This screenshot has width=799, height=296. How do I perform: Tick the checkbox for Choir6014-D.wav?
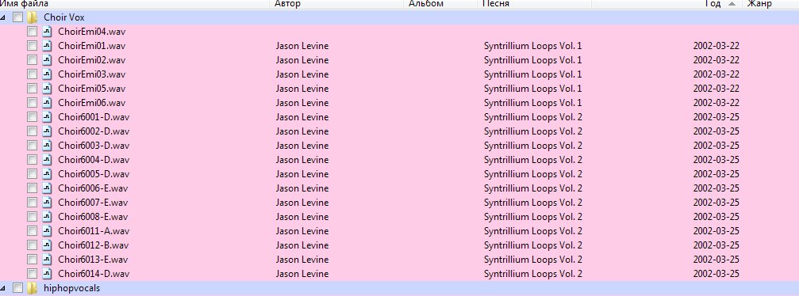click(x=32, y=274)
